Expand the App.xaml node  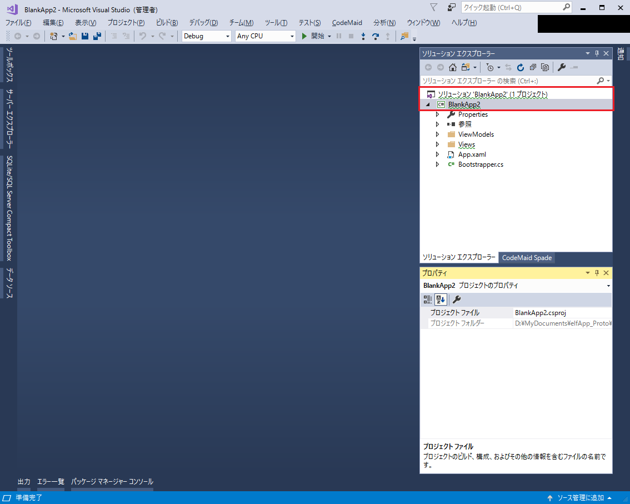(x=438, y=154)
